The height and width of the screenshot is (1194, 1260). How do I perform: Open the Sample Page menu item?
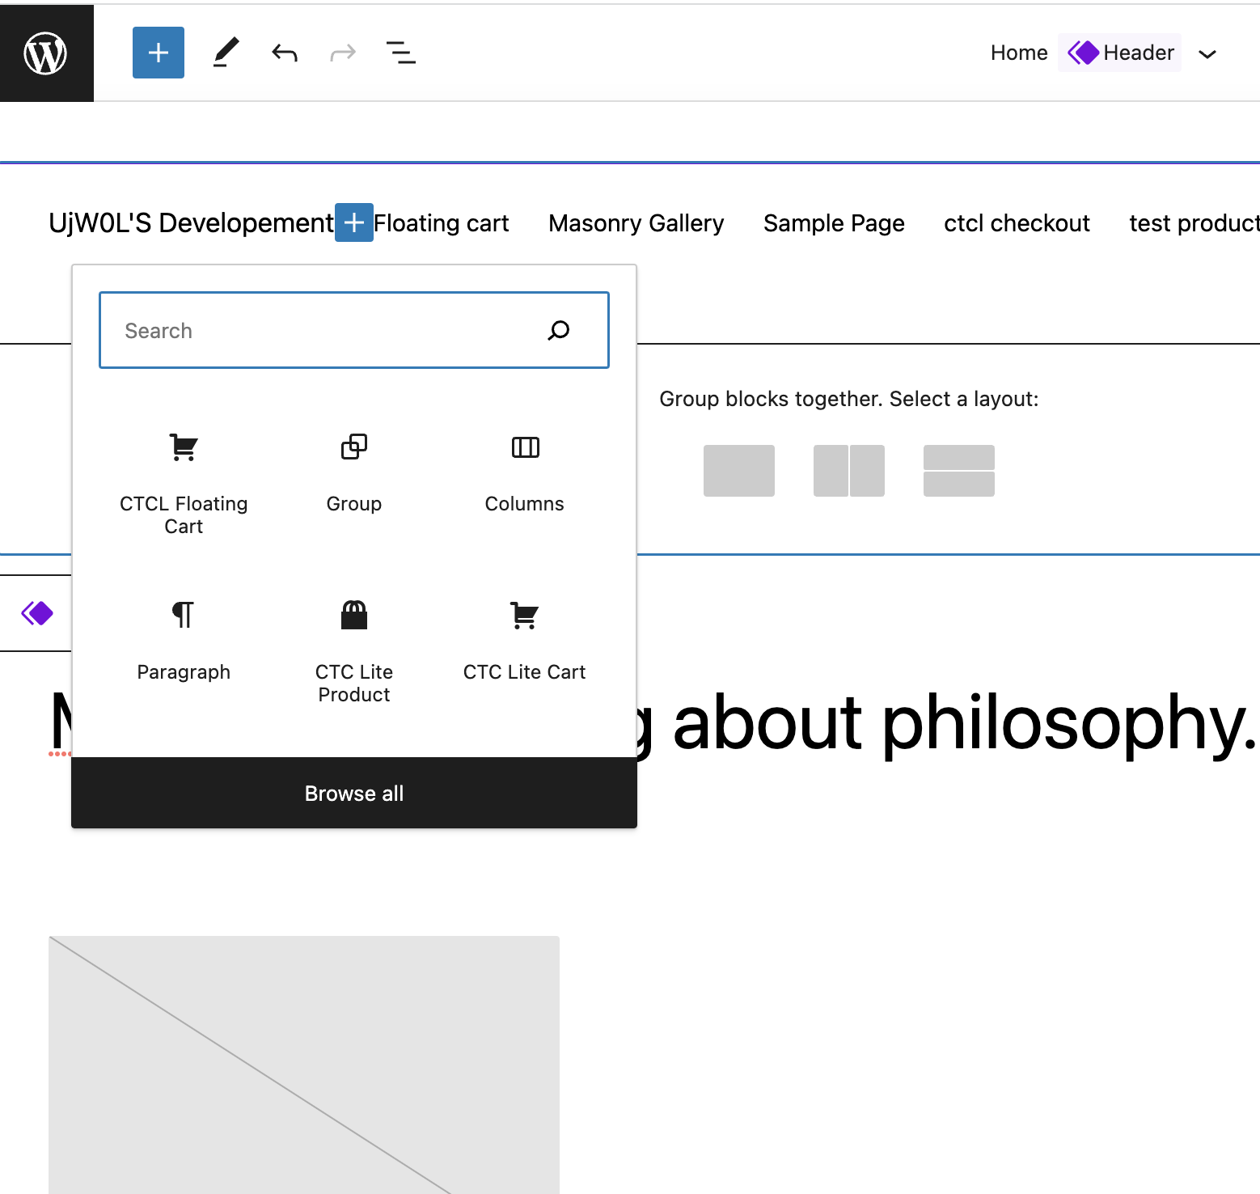point(834,223)
